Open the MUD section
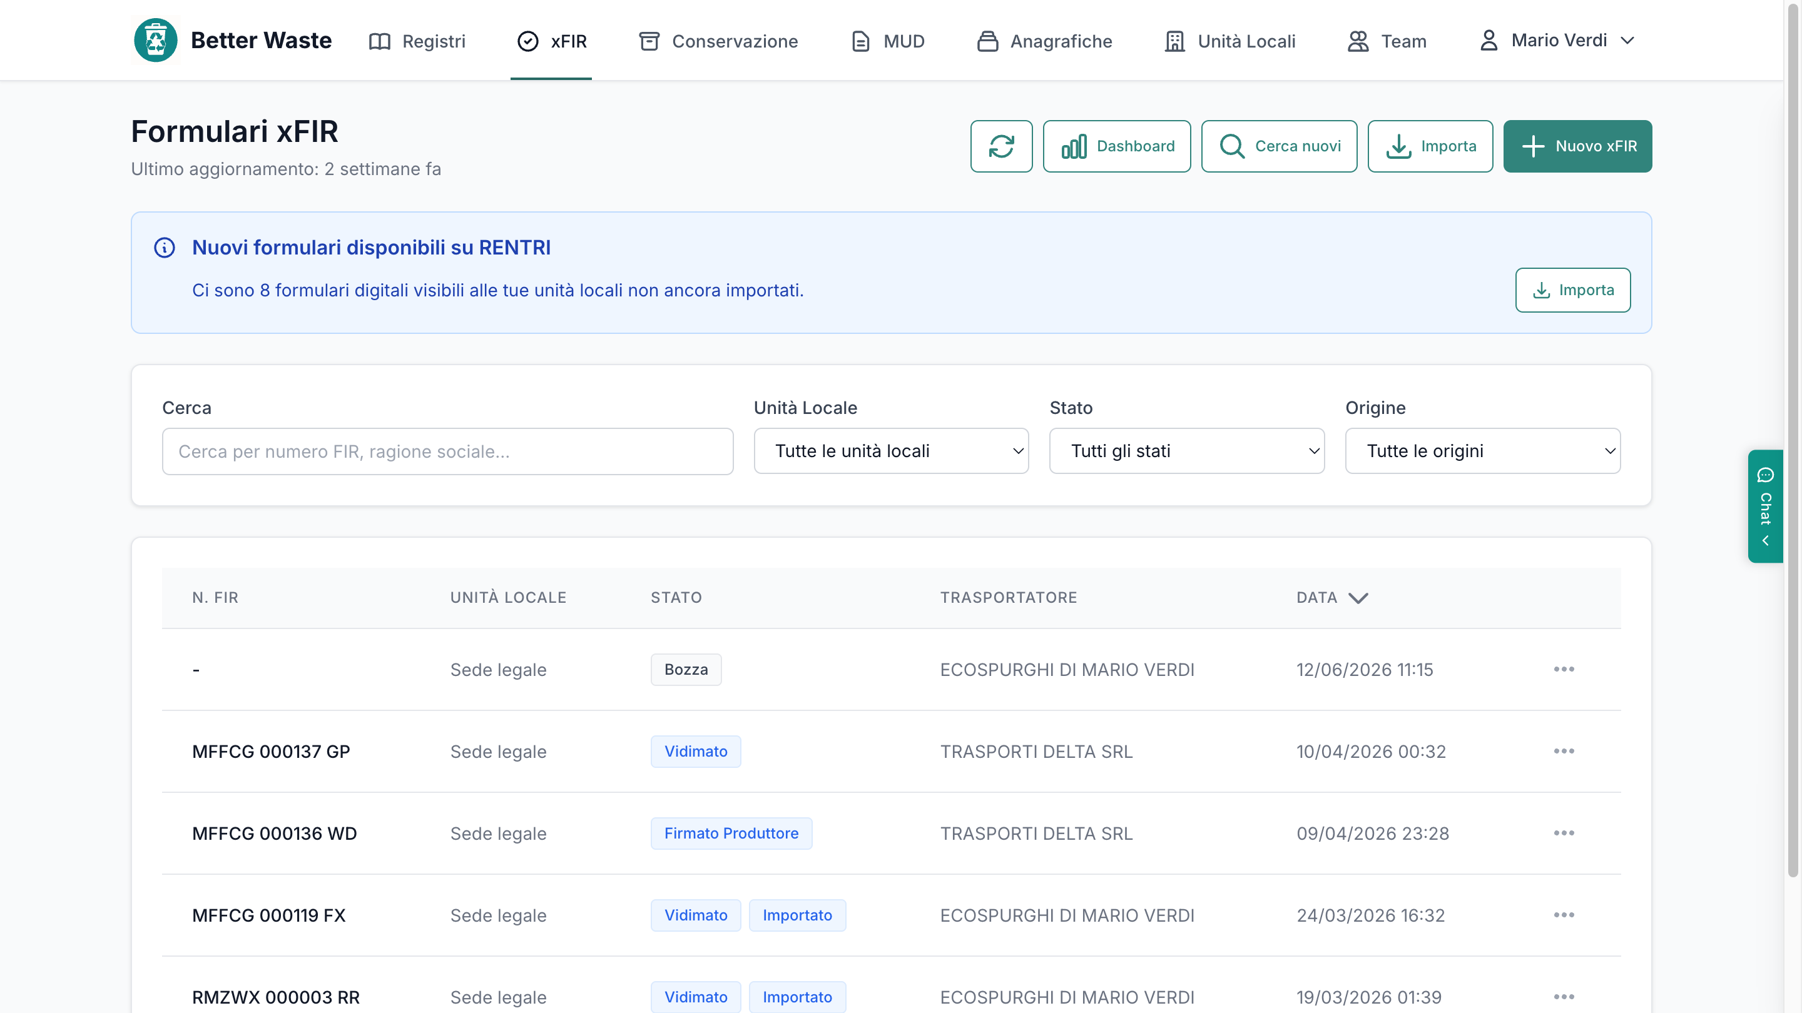Viewport: 1802px width, 1013px height. click(887, 41)
